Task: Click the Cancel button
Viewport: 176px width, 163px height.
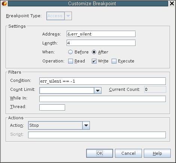Action: point(128,153)
